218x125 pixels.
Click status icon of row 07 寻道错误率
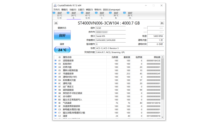click(x=55, y=74)
